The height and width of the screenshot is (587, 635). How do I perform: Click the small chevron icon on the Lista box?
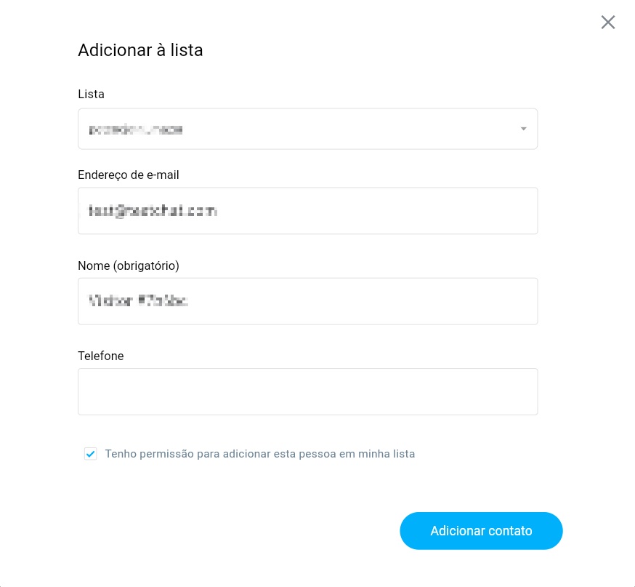tap(523, 129)
